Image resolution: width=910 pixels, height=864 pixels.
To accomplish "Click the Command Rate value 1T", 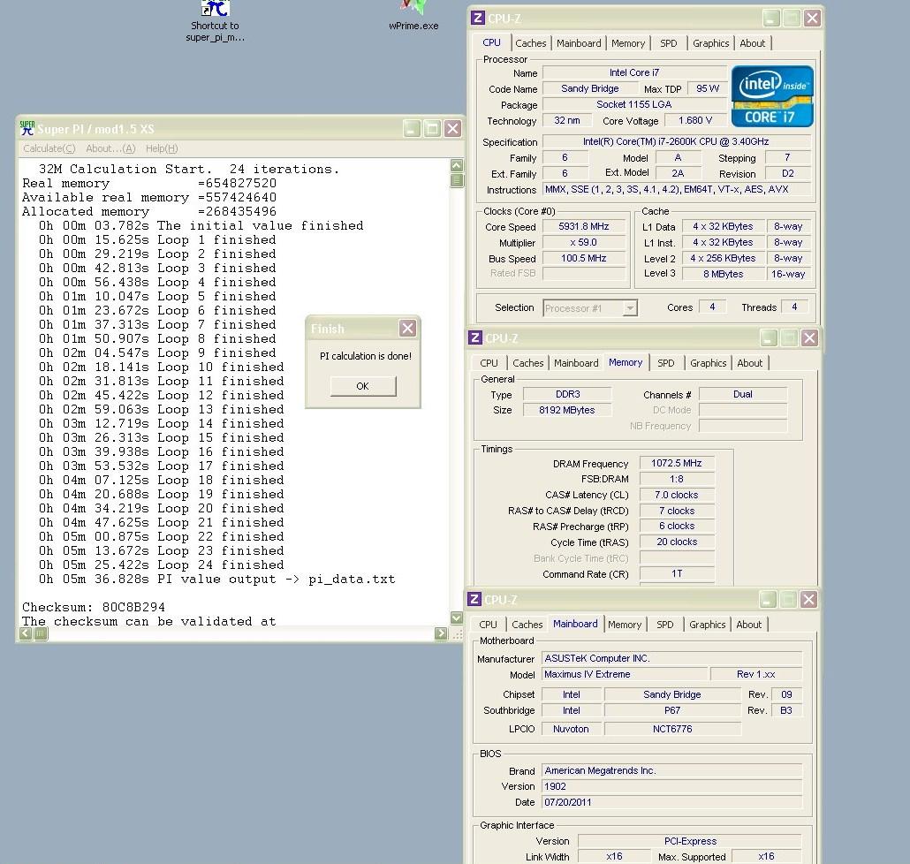I will pos(677,573).
